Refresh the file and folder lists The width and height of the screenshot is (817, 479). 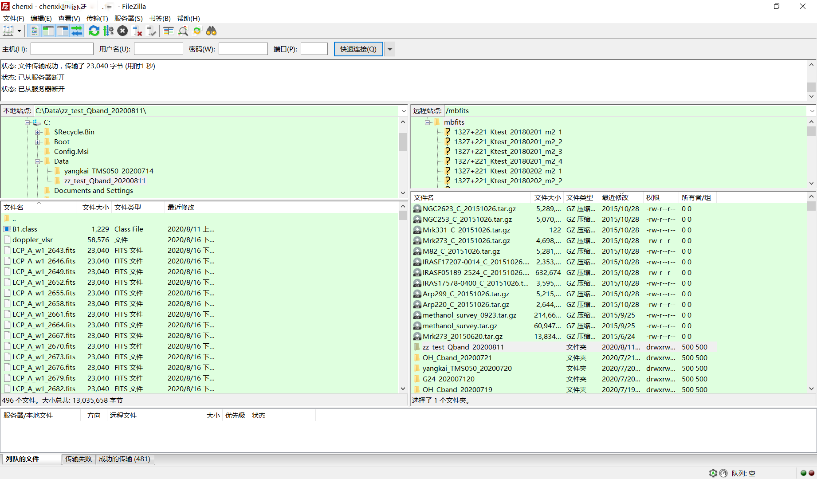pos(94,31)
